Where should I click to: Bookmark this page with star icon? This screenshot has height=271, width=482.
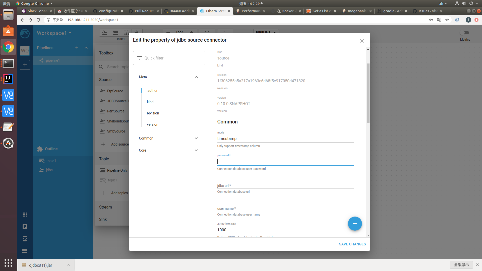point(447,20)
